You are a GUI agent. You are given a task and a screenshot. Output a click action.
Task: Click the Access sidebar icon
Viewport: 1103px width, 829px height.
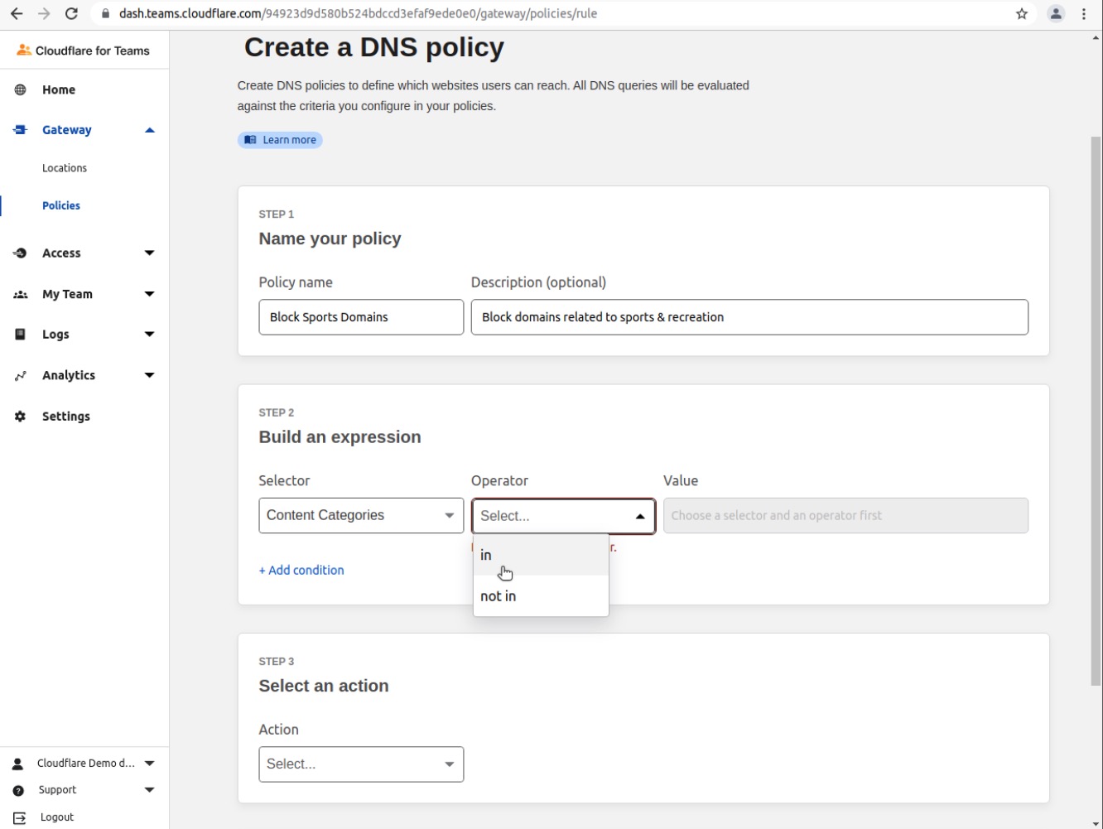21,253
